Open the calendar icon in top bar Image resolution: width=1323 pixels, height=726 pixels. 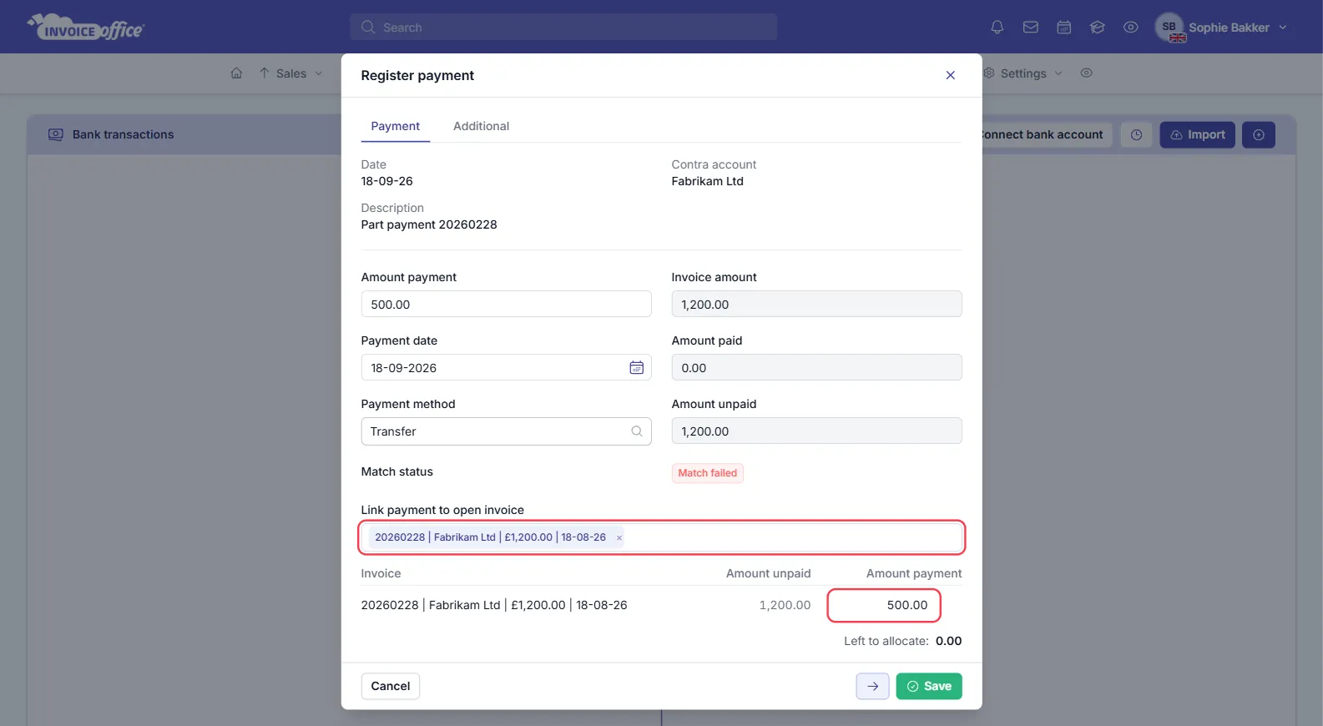point(1064,28)
